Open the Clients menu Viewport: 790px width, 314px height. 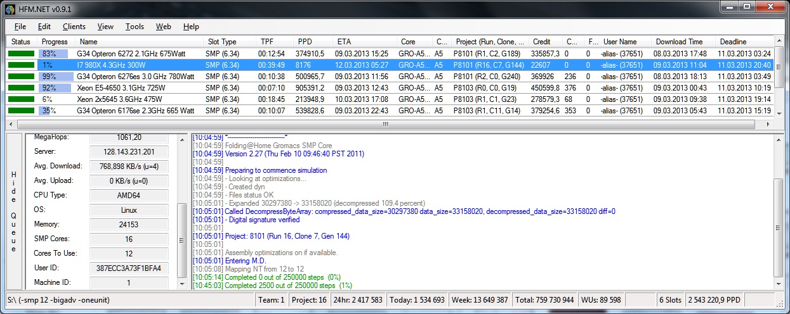point(74,27)
